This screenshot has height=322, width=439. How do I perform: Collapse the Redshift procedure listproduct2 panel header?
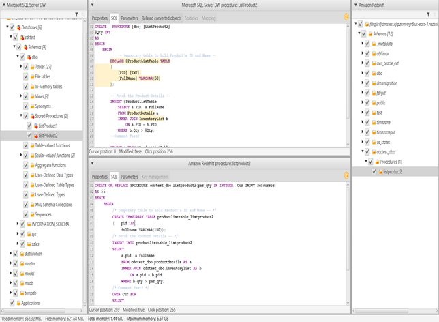[x=92, y=163]
